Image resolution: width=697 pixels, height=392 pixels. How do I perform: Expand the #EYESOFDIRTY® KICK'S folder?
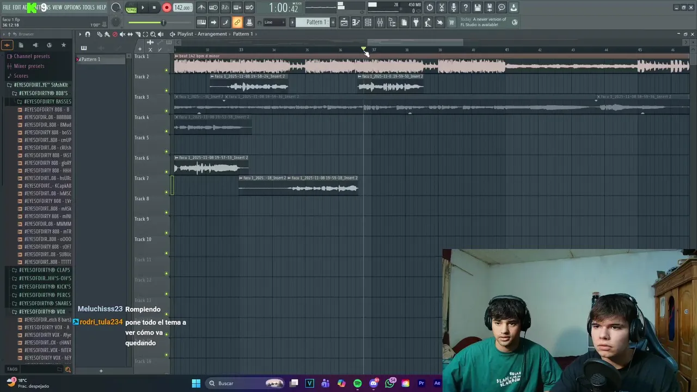click(41, 286)
